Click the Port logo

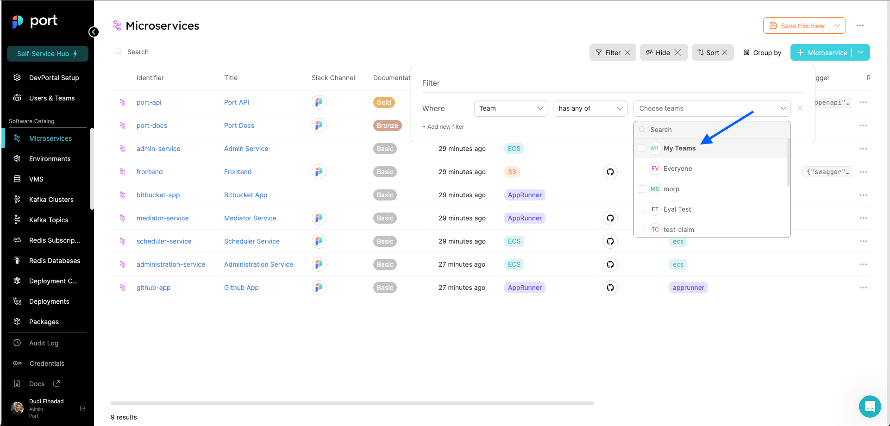[x=35, y=21]
